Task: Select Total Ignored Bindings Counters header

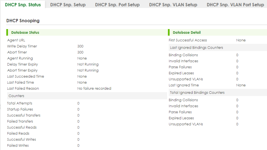Action: [x=218, y=93]
